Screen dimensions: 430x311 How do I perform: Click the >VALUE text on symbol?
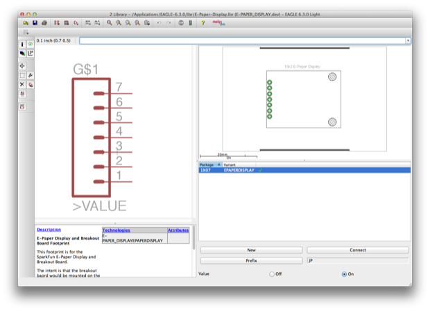click(99, 206)
